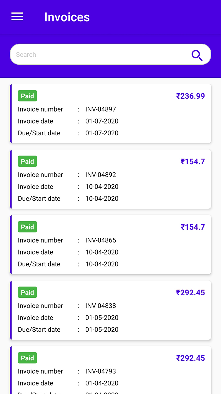This screenshot has width=221, height=394.
Task: Click the ₹292.45 amount for INV-04838
Action: [x=190, y=293]
